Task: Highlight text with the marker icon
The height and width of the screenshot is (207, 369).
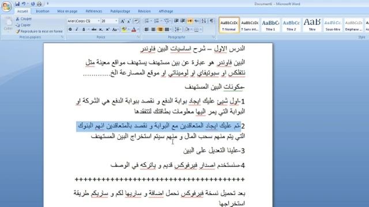Action: coord(124,29)
